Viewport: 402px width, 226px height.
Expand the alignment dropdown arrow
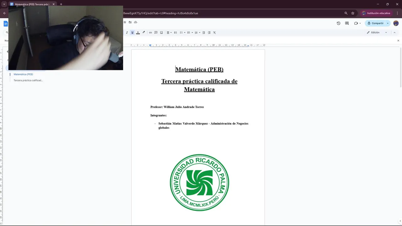tap(171, 33)
